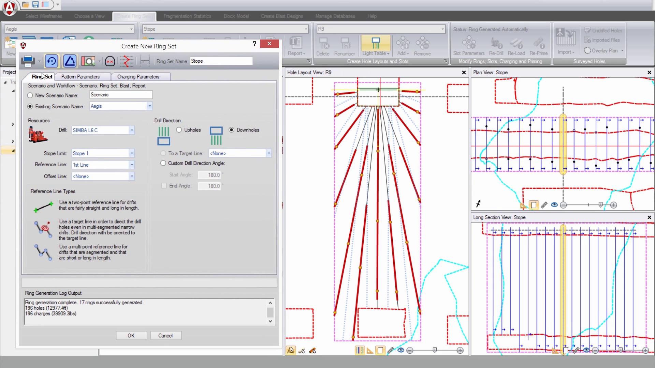
Task: Switch to the Charging Parameters tab
Action: point(138,76)
